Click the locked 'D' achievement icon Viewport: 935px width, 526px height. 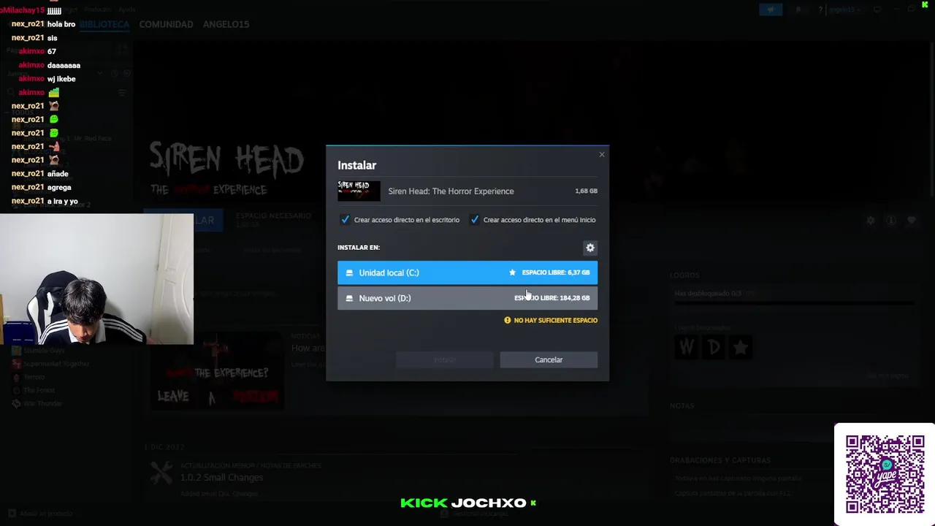tap(714, 347)
